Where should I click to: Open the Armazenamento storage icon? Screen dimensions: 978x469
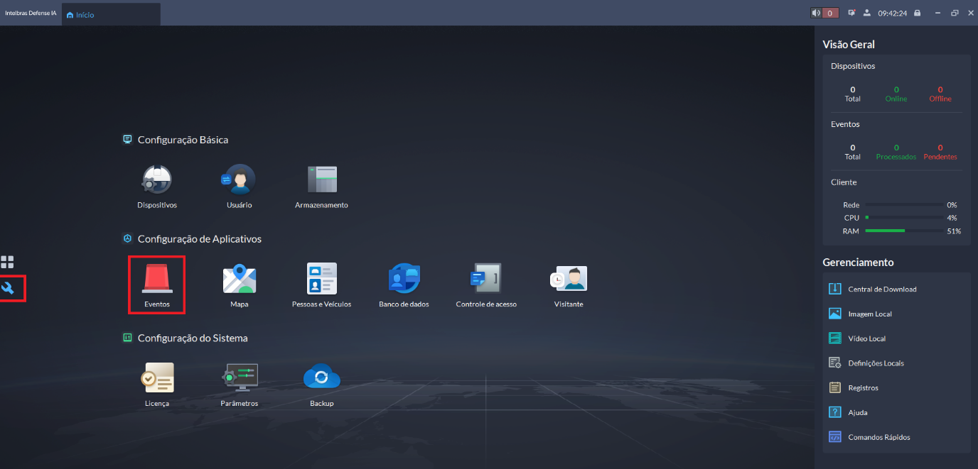pos(321,180)
